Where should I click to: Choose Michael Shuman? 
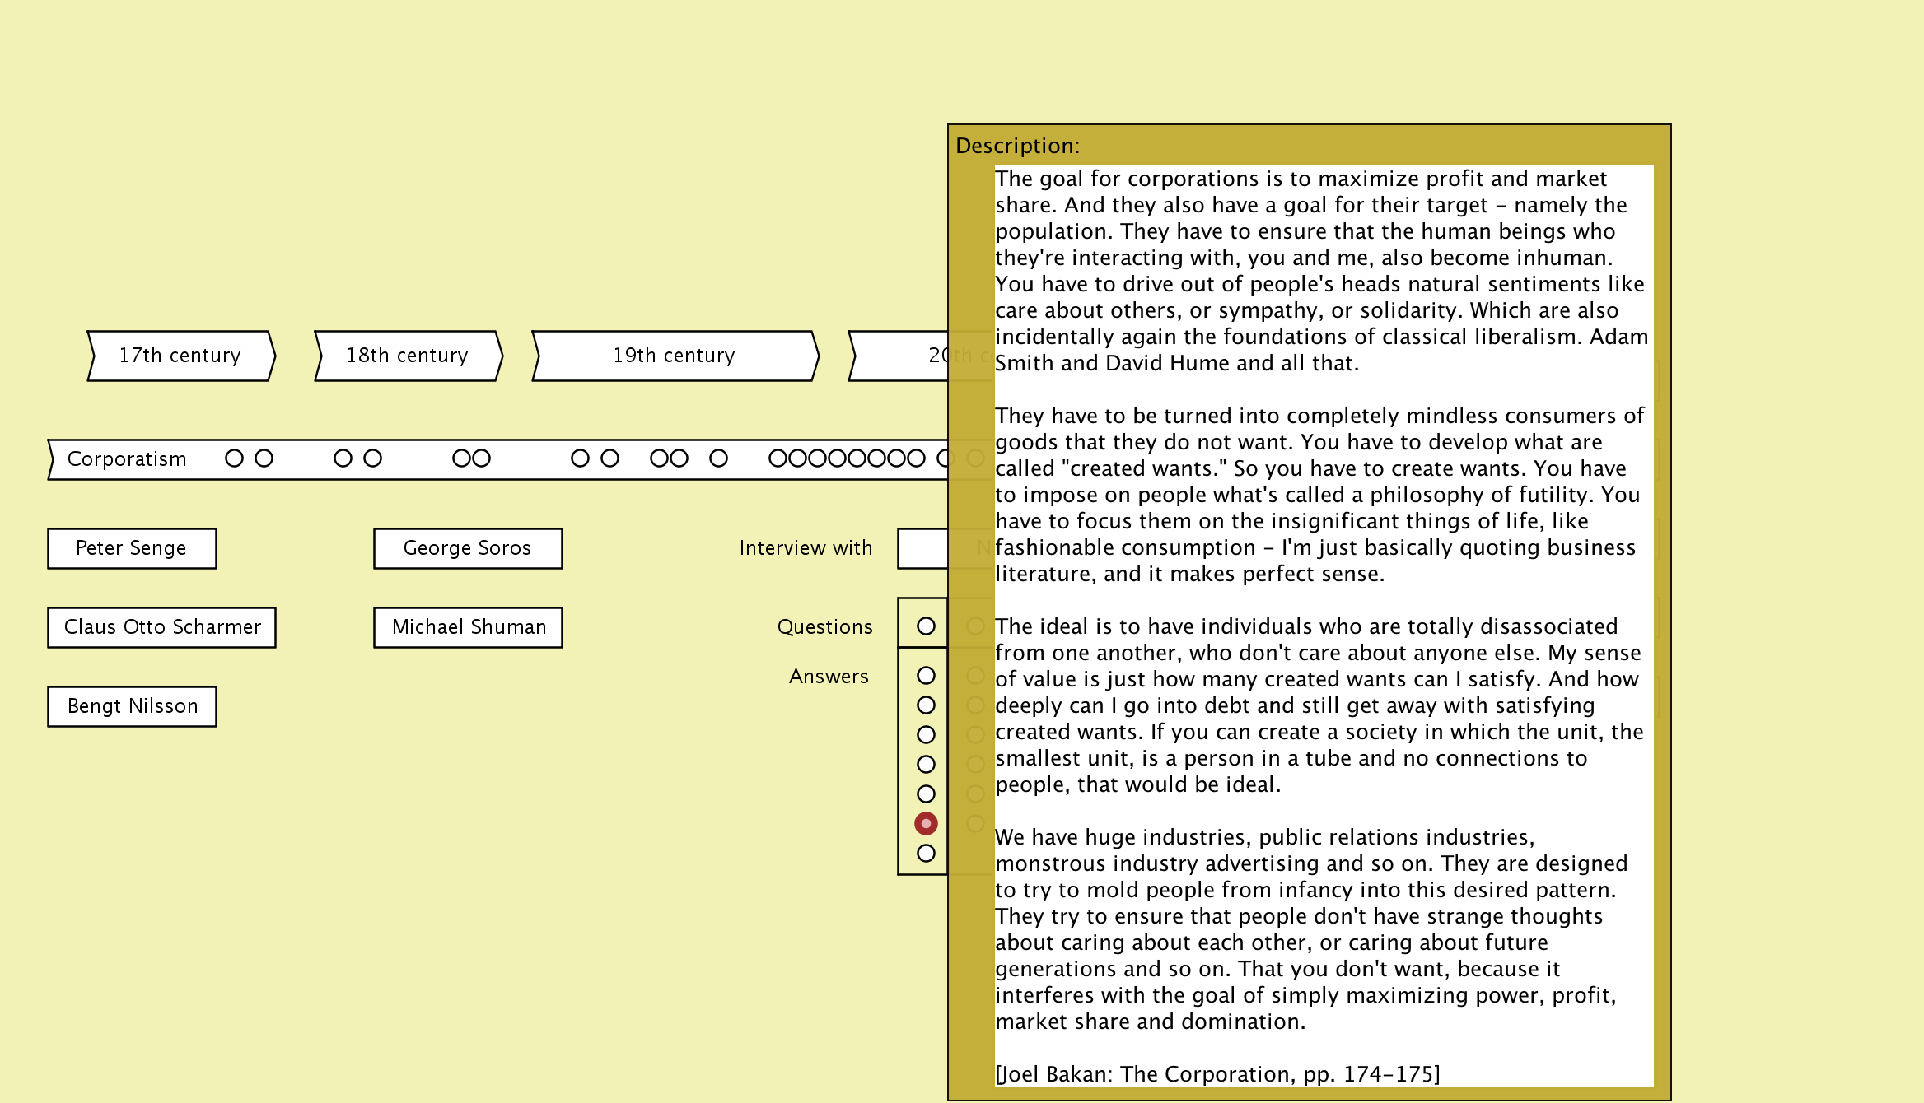pyautogui.click(x=468, y=627)
